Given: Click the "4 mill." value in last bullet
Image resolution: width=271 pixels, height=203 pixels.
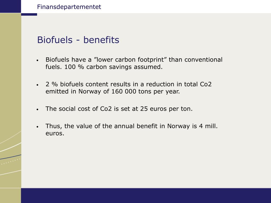Looking at the screenshot, I should [x=208, y=126].
